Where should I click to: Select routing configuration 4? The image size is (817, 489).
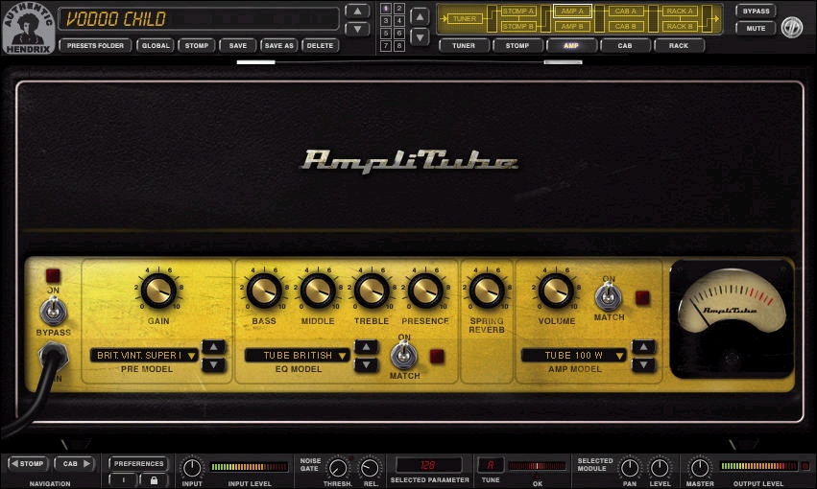point(399,21)
